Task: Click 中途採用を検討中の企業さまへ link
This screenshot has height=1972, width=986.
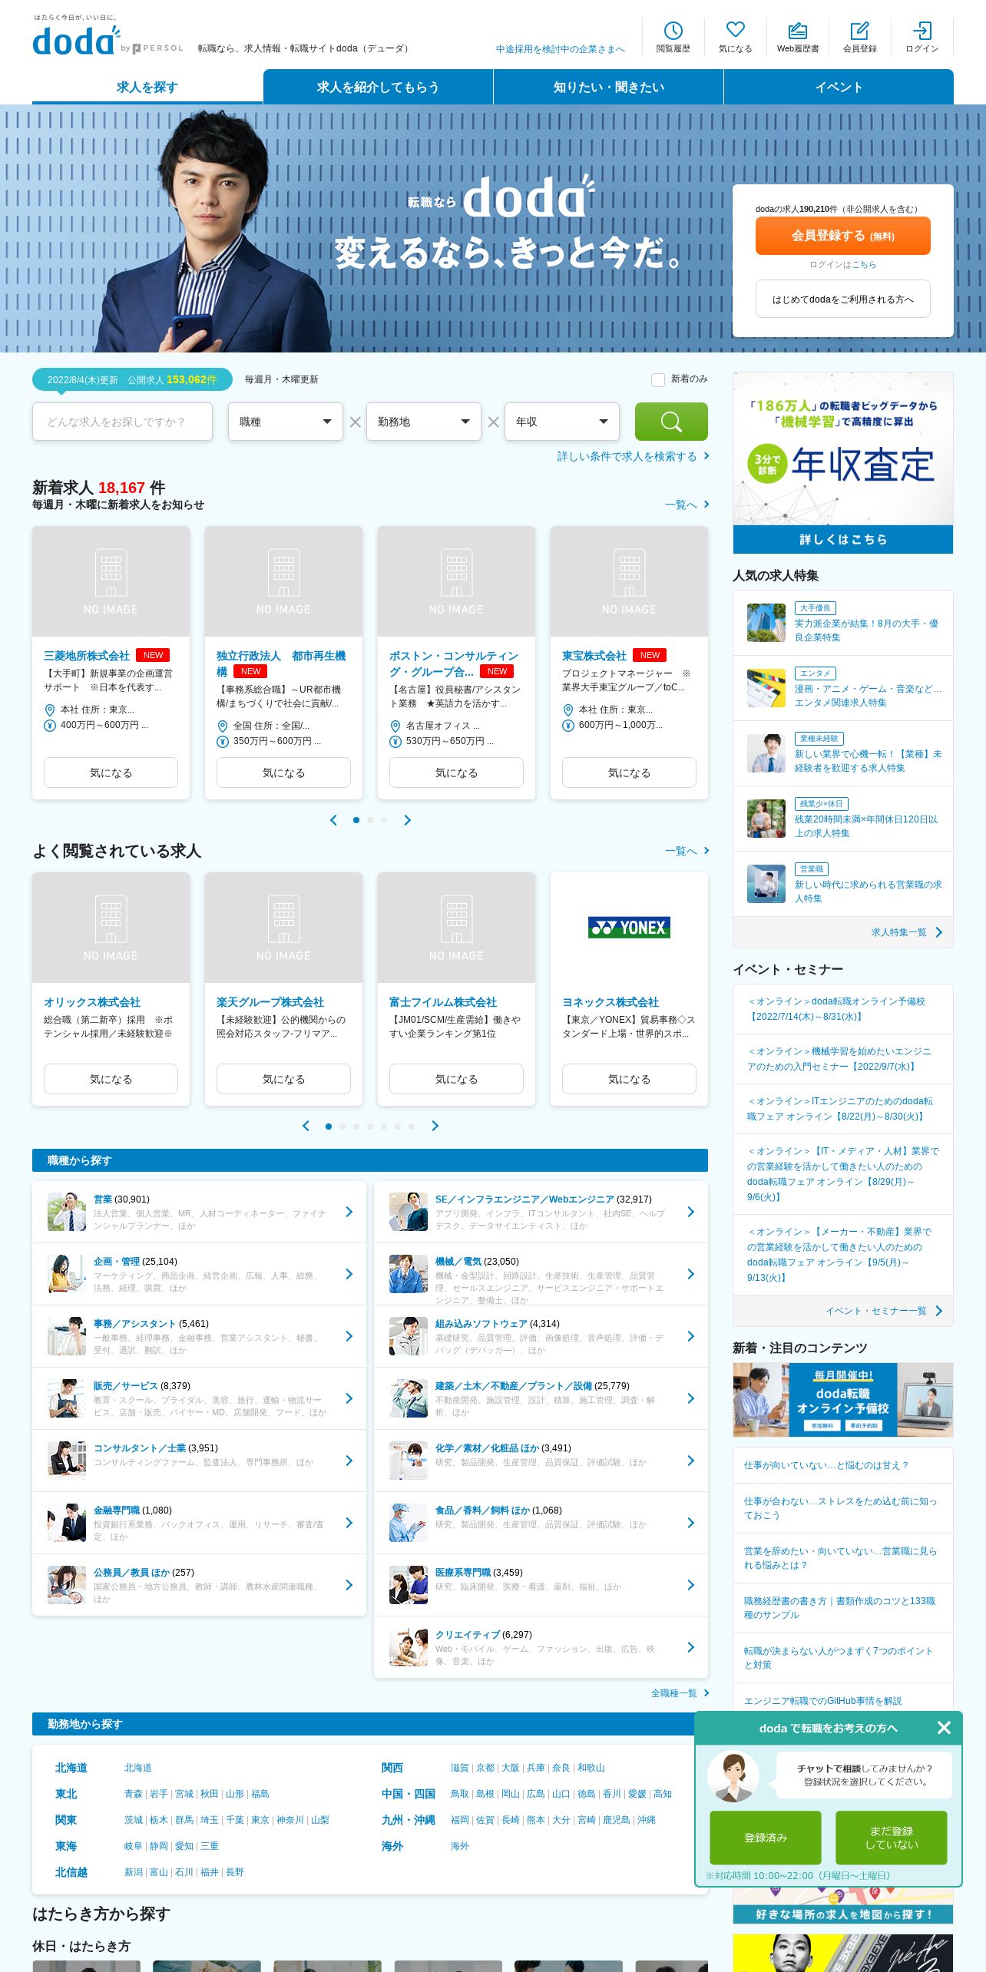Action: (x=560, y=49)
